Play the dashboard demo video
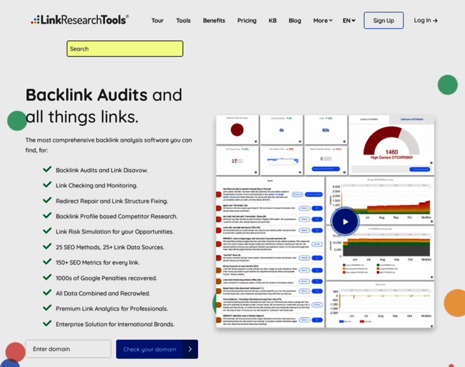The width and height of the screenshot is (465, 367). click(x=345, y=222)
